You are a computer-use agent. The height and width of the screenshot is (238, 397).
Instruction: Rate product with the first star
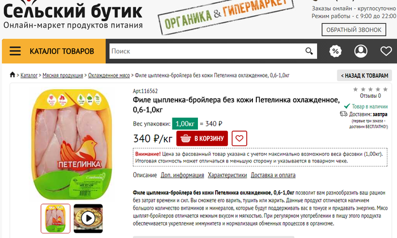(356, 89)
